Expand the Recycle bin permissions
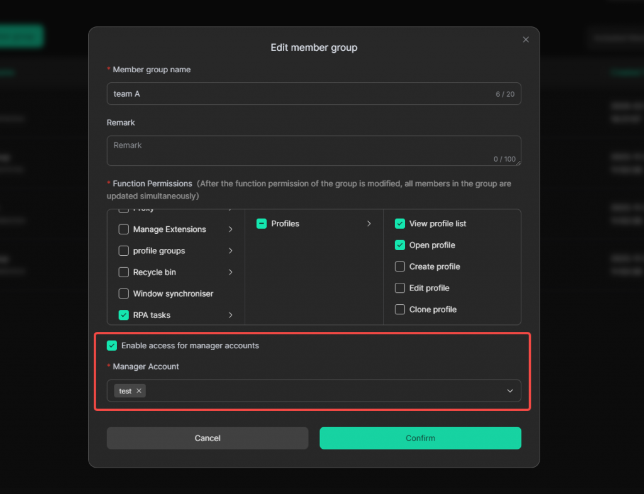 [231, 272]
